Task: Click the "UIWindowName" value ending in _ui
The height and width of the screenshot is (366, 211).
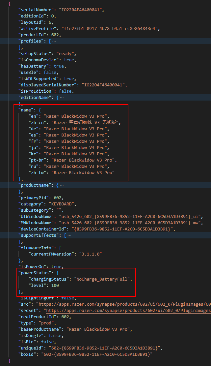Action: click(130, 216)
